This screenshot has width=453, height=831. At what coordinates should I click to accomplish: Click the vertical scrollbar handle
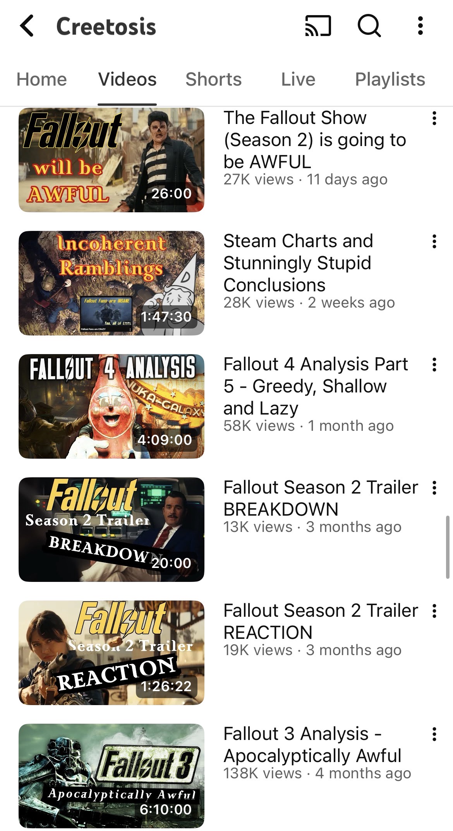tap(448, 547)
